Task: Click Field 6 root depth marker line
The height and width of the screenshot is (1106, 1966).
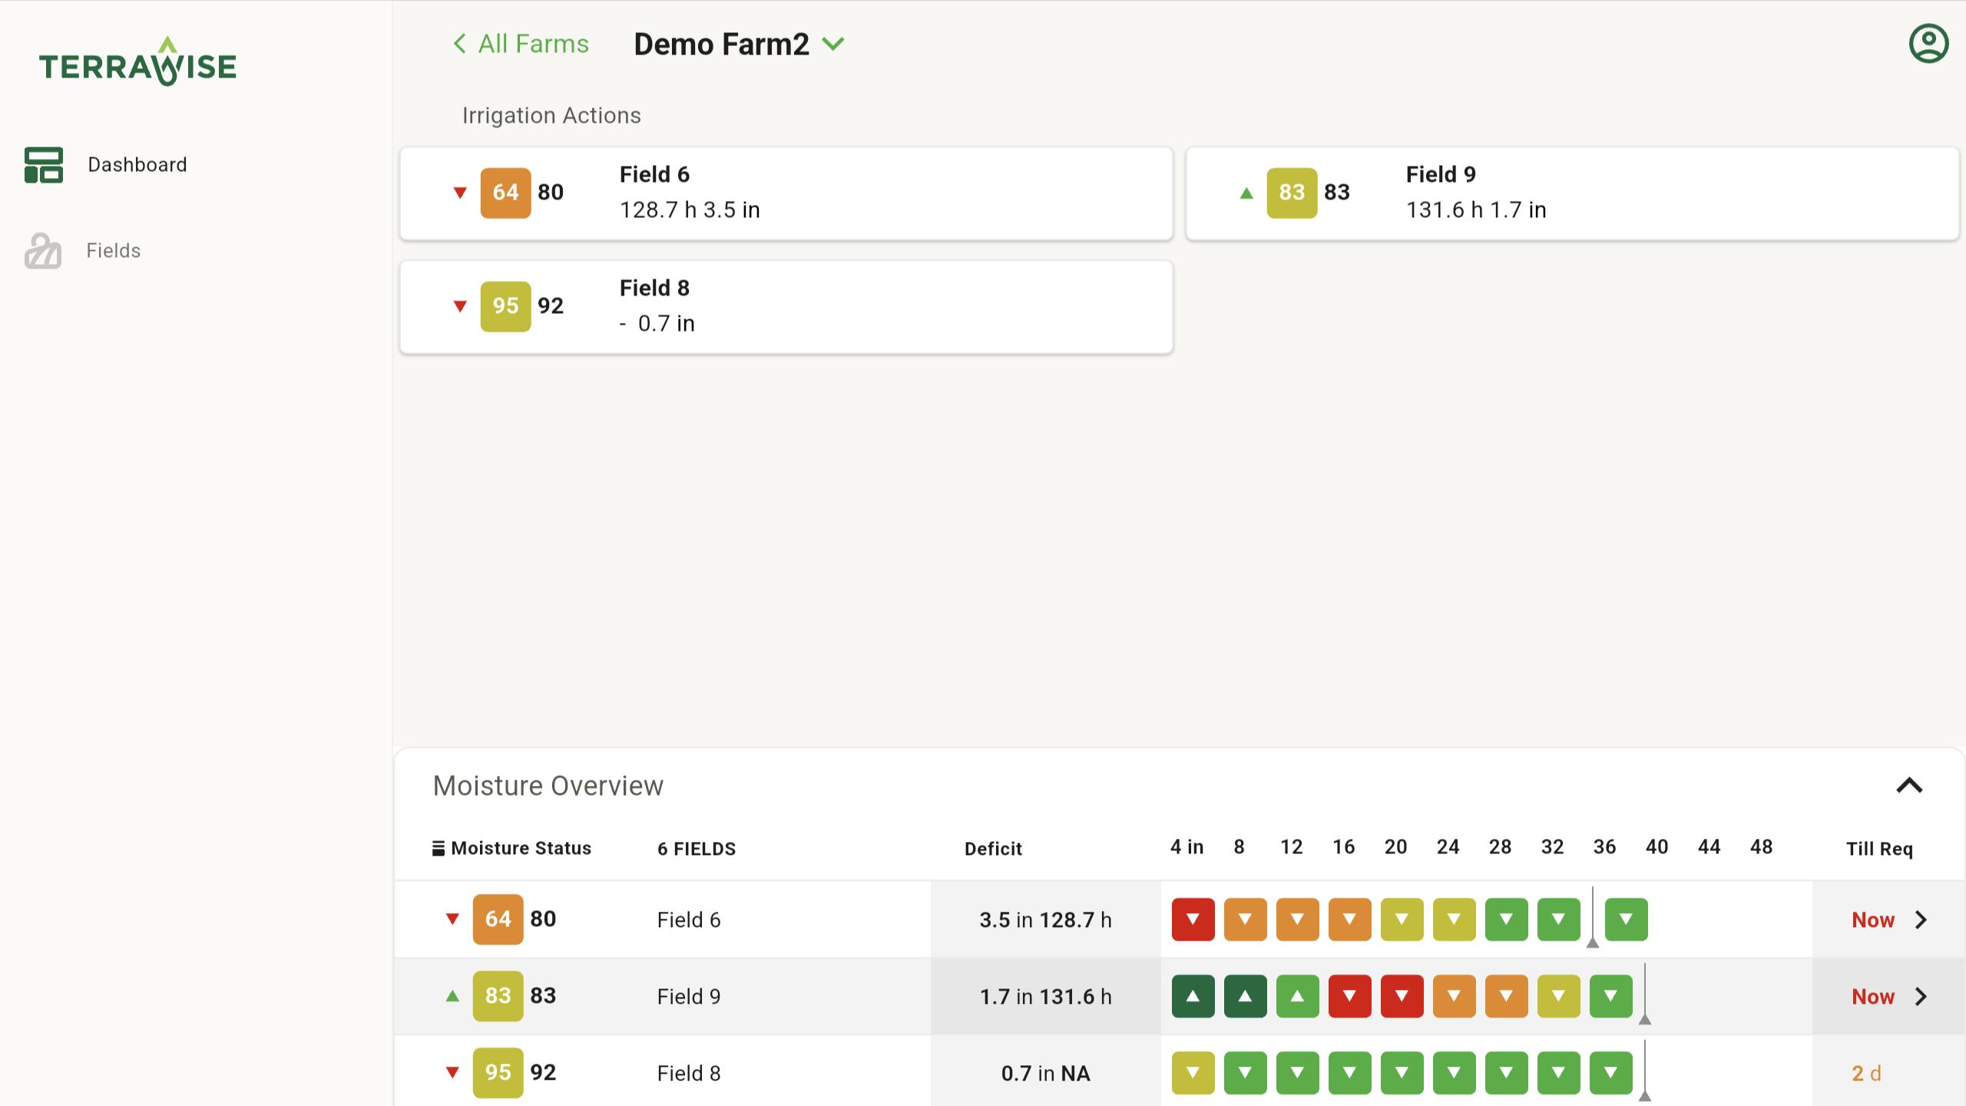Action: pyautogui.click(x=1593, y=917)
